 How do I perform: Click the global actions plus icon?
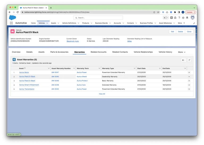(x=172, y=18)
